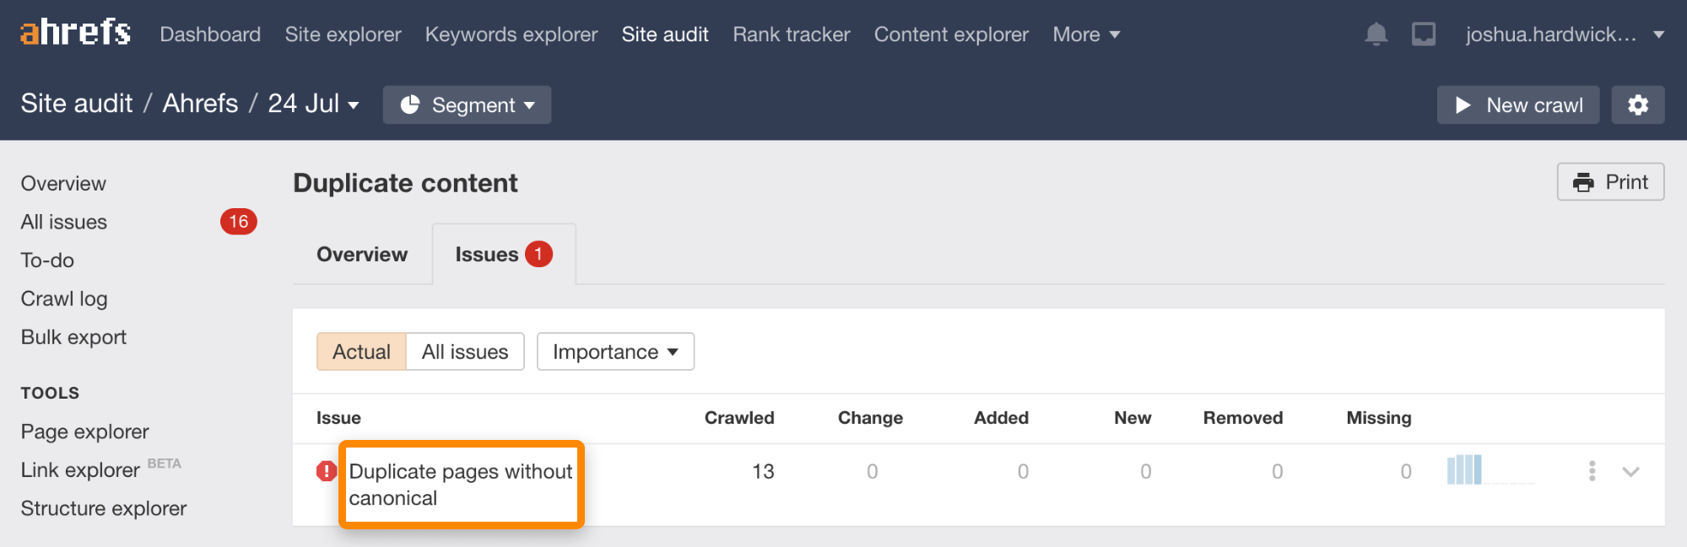Click the notifications bell icon
This screenshot has height=547, width=1687.
pos(1376,34)
